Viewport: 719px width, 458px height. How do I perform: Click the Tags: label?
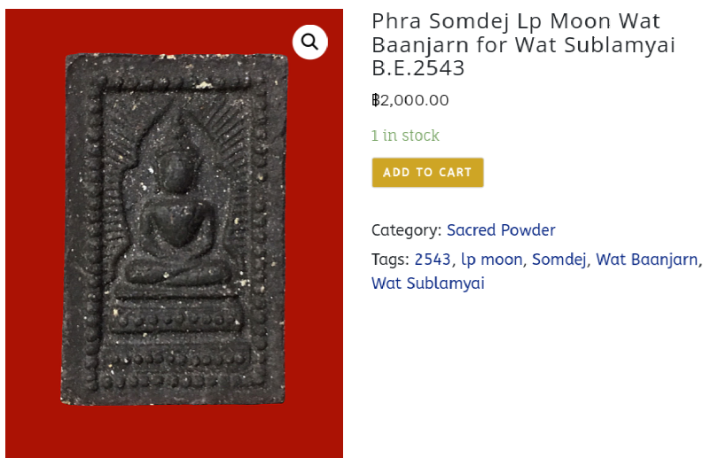coord(390,260)
